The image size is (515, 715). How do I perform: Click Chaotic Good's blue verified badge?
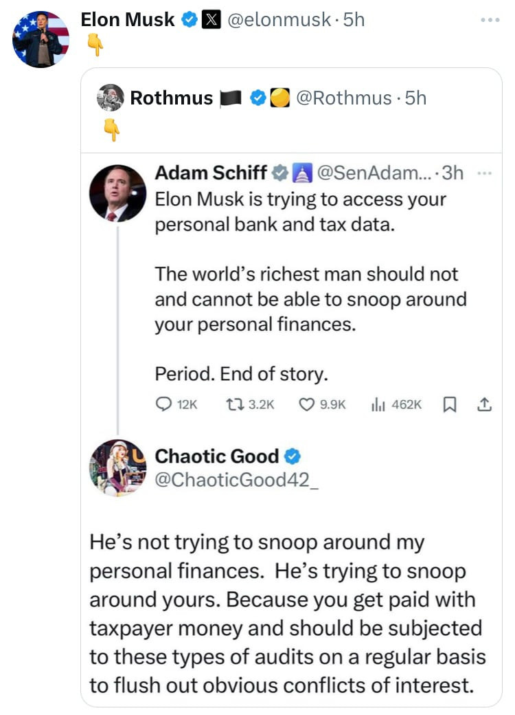[x=293, y=456]
